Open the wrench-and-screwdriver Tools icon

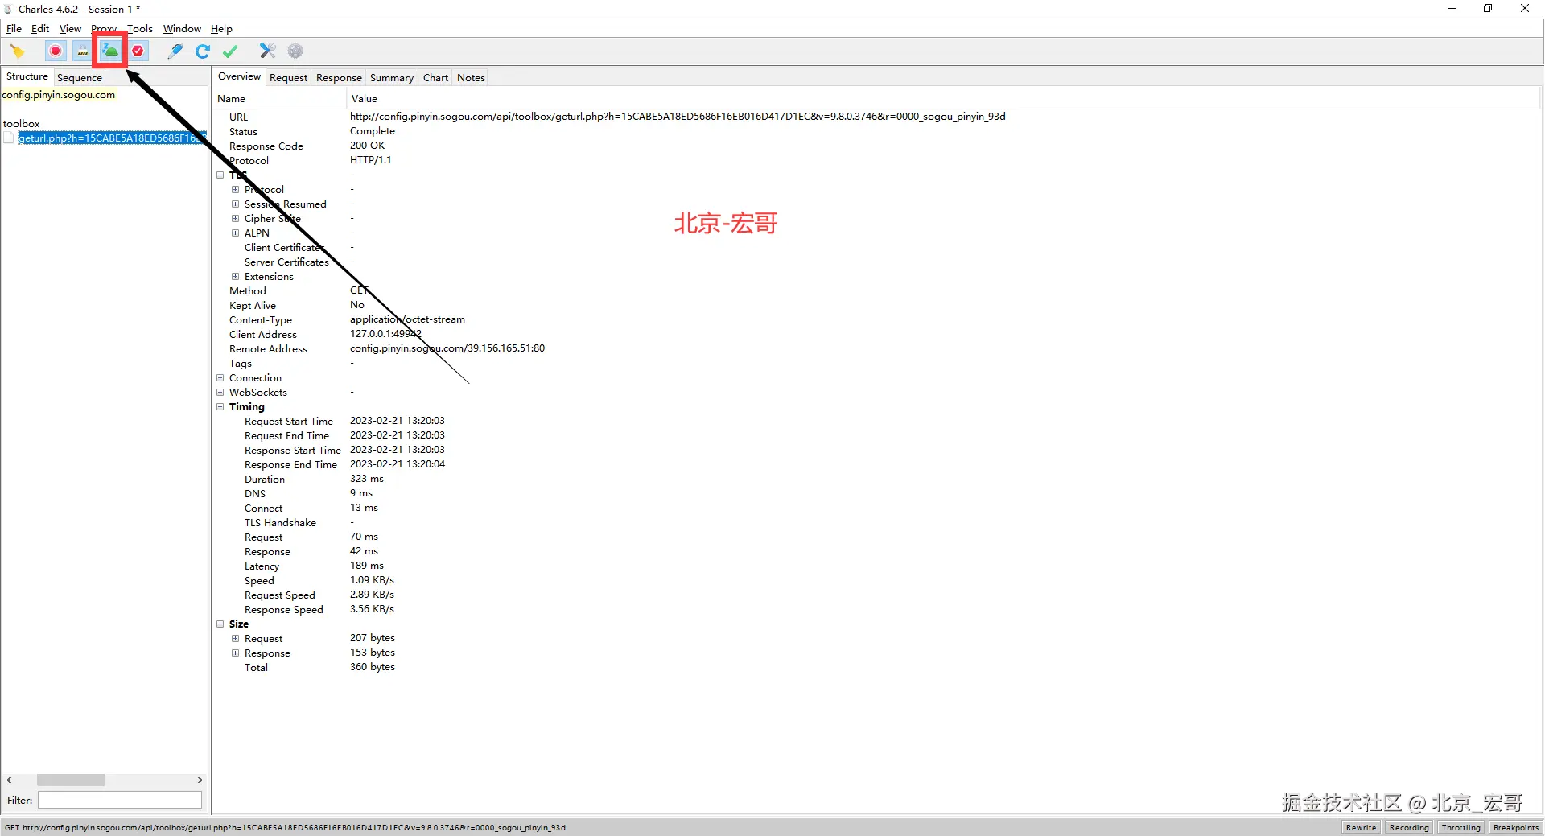[268, 51]
